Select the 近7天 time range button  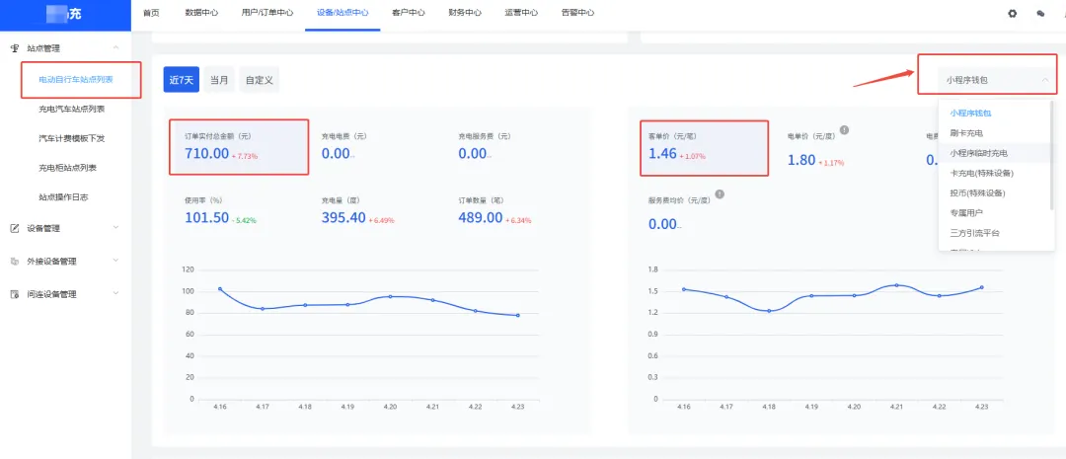(x=182, y=80)
